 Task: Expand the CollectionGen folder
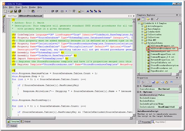pos(142,34)
